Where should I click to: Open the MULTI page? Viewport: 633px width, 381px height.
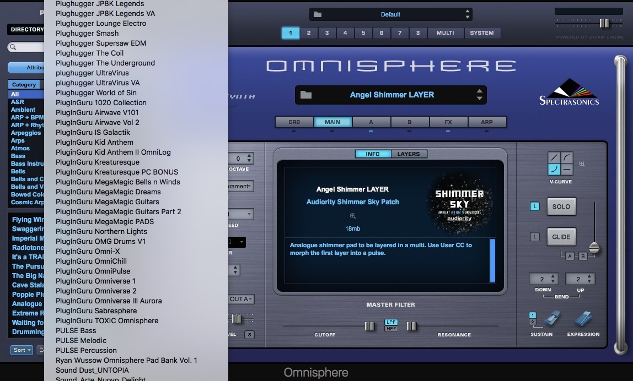click(446, 33)
